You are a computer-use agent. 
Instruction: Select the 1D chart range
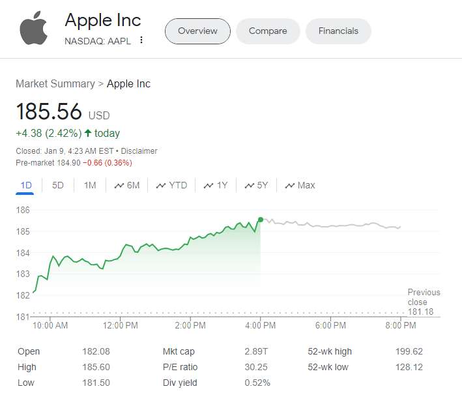[26, 185]
